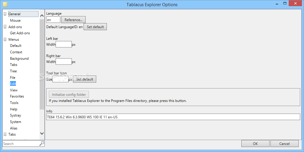Screen dimensions: 304x152
Task: Open the Background menu settings
Action: pos(19,59)
